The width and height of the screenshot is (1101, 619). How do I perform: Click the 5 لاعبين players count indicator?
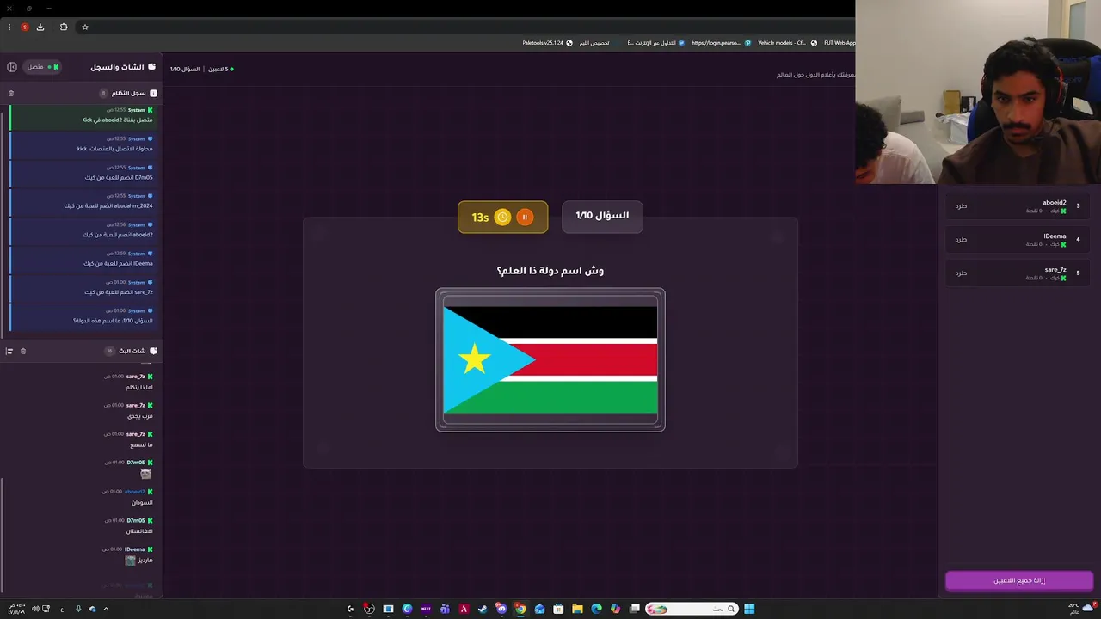[220, 69]
